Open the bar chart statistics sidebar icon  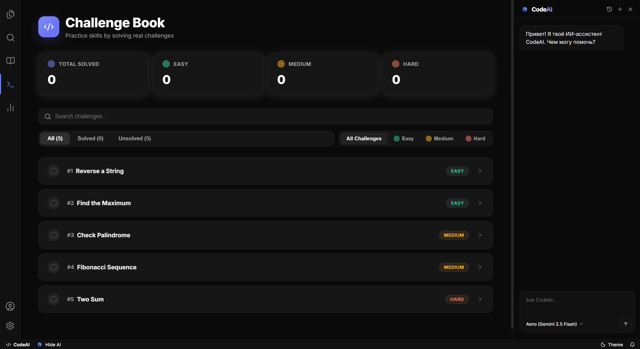(10, 107)
